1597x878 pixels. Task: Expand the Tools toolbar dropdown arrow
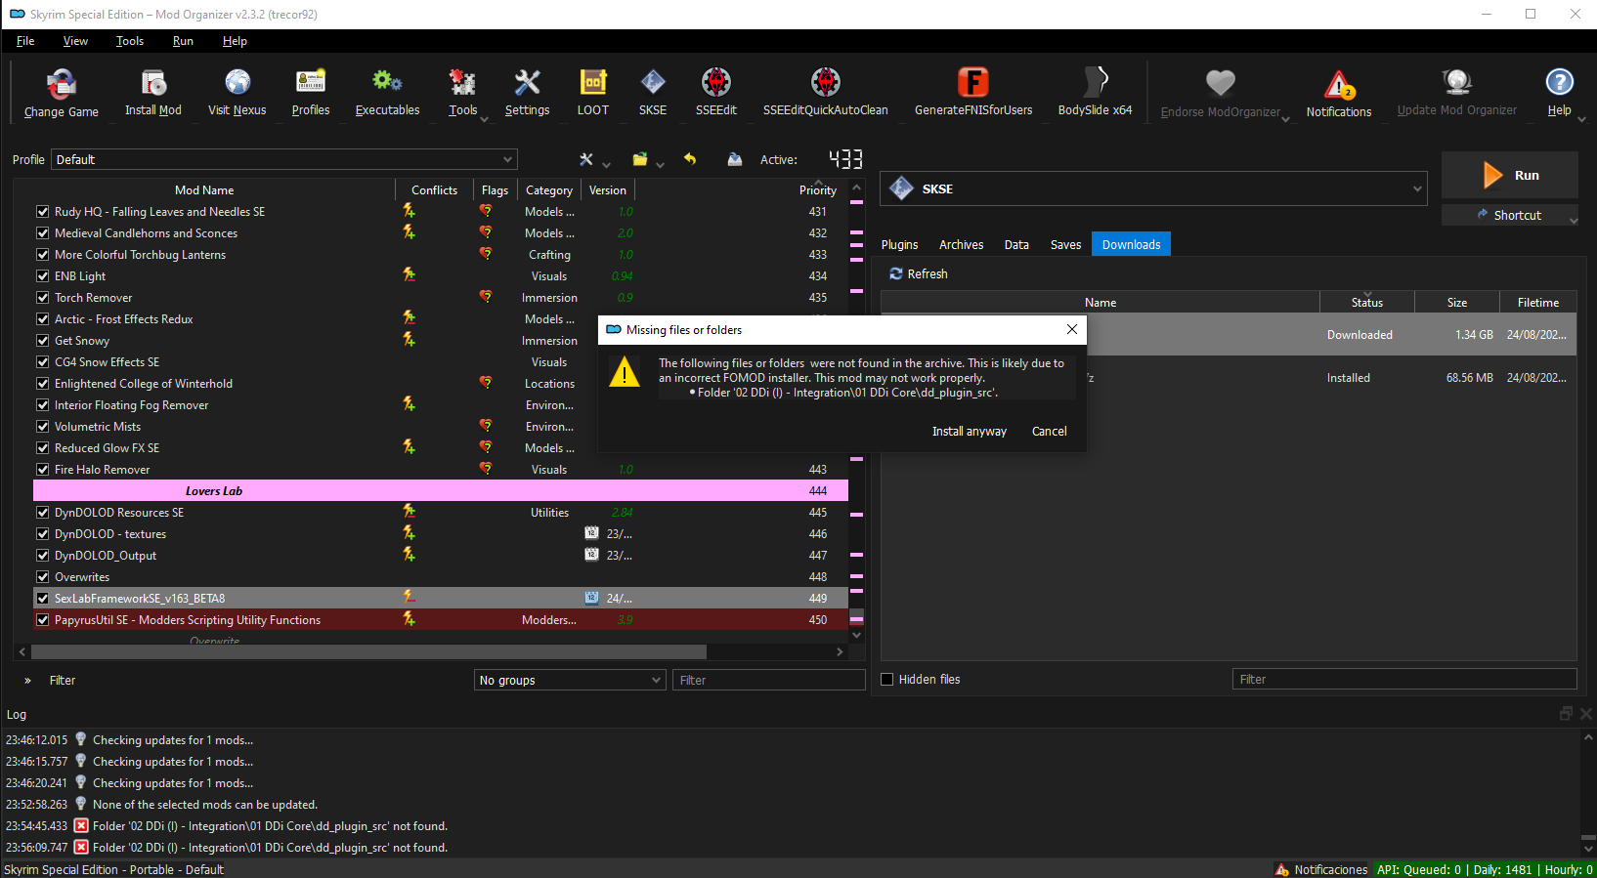484,119
